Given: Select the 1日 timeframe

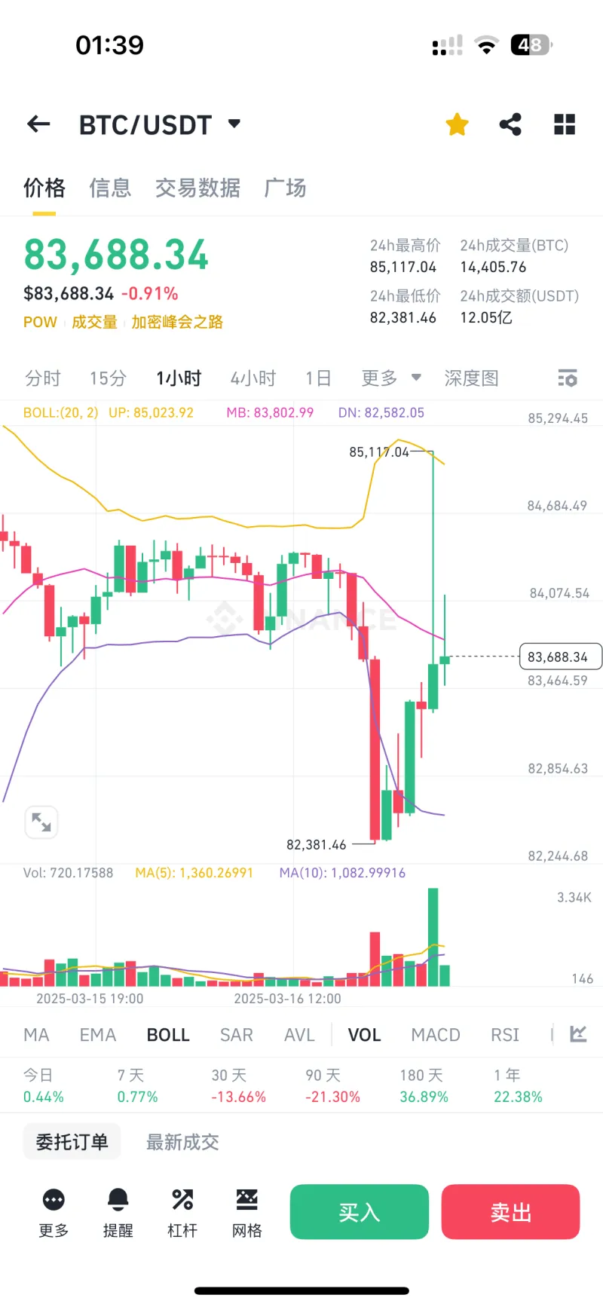Looking at the screenshot, I should (318, 378).
